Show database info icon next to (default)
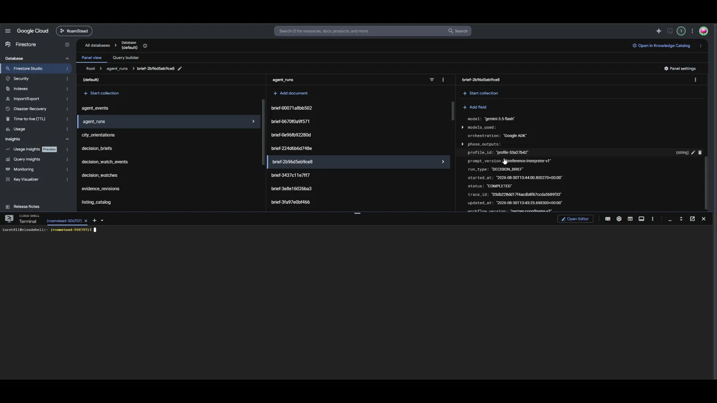Screen dimensions: 717x403 pos(145,46)
